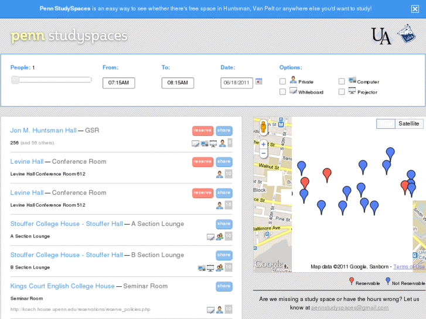Viewport: 426px width, 319px height.
Task: Click the Private person icon in Options
Action: (x=293, y=80)
